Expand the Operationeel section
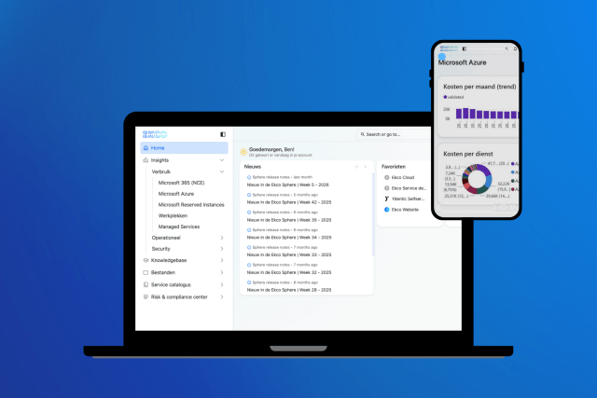Viewport: 597px width, 398px height. coord(222,238)
